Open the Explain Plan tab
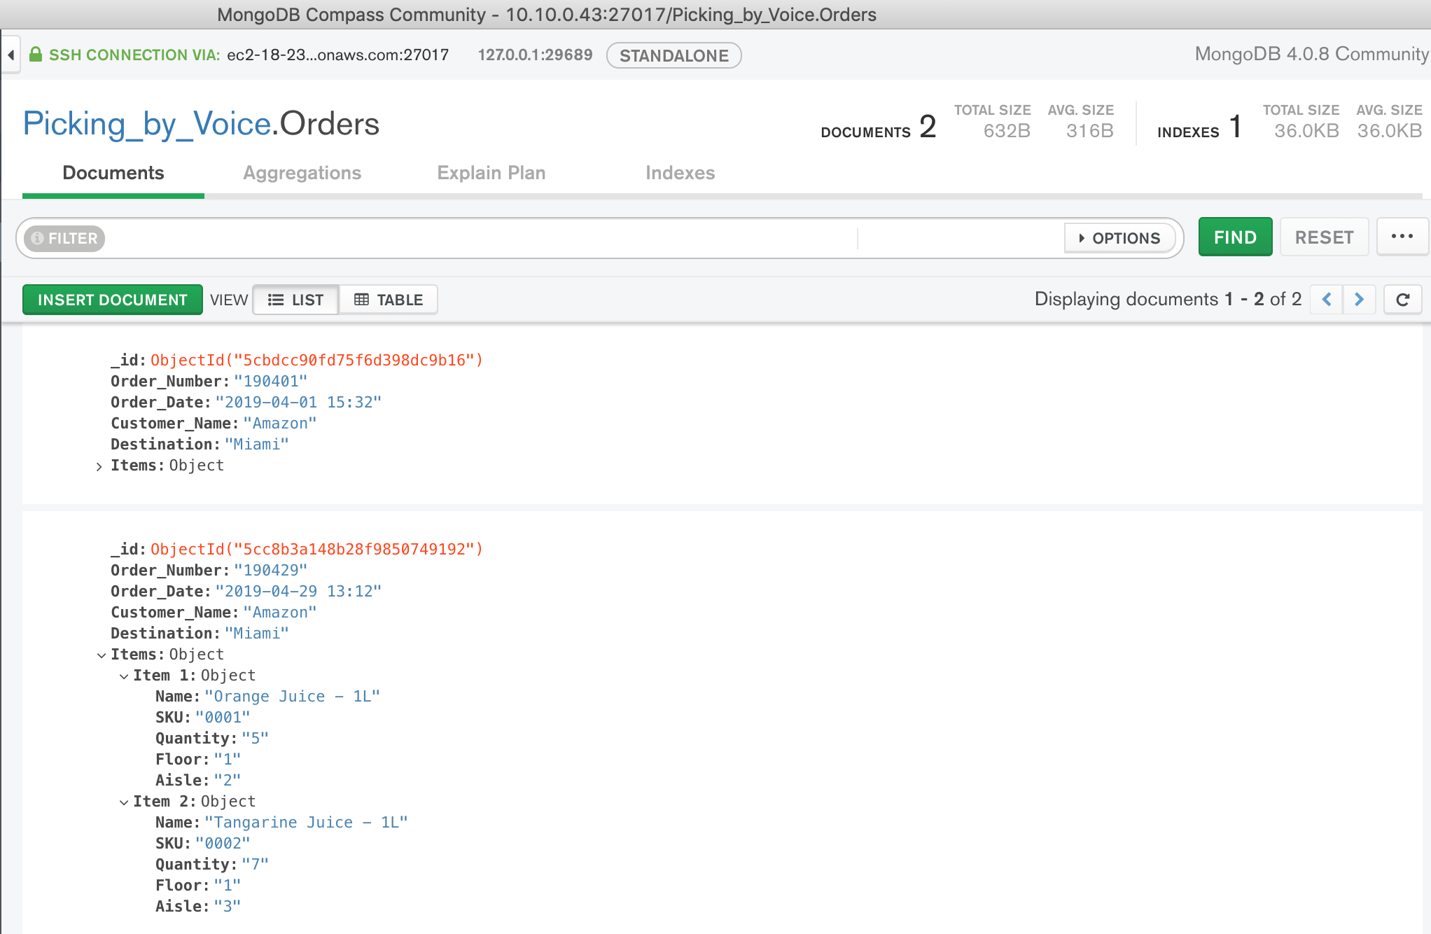The width and height of the screenshot is (1431, 934). [x=491, y=173]
